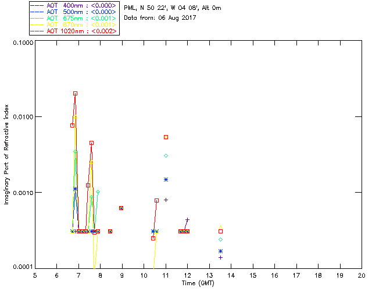Click the x-axis tick label 9

(122, 275)
